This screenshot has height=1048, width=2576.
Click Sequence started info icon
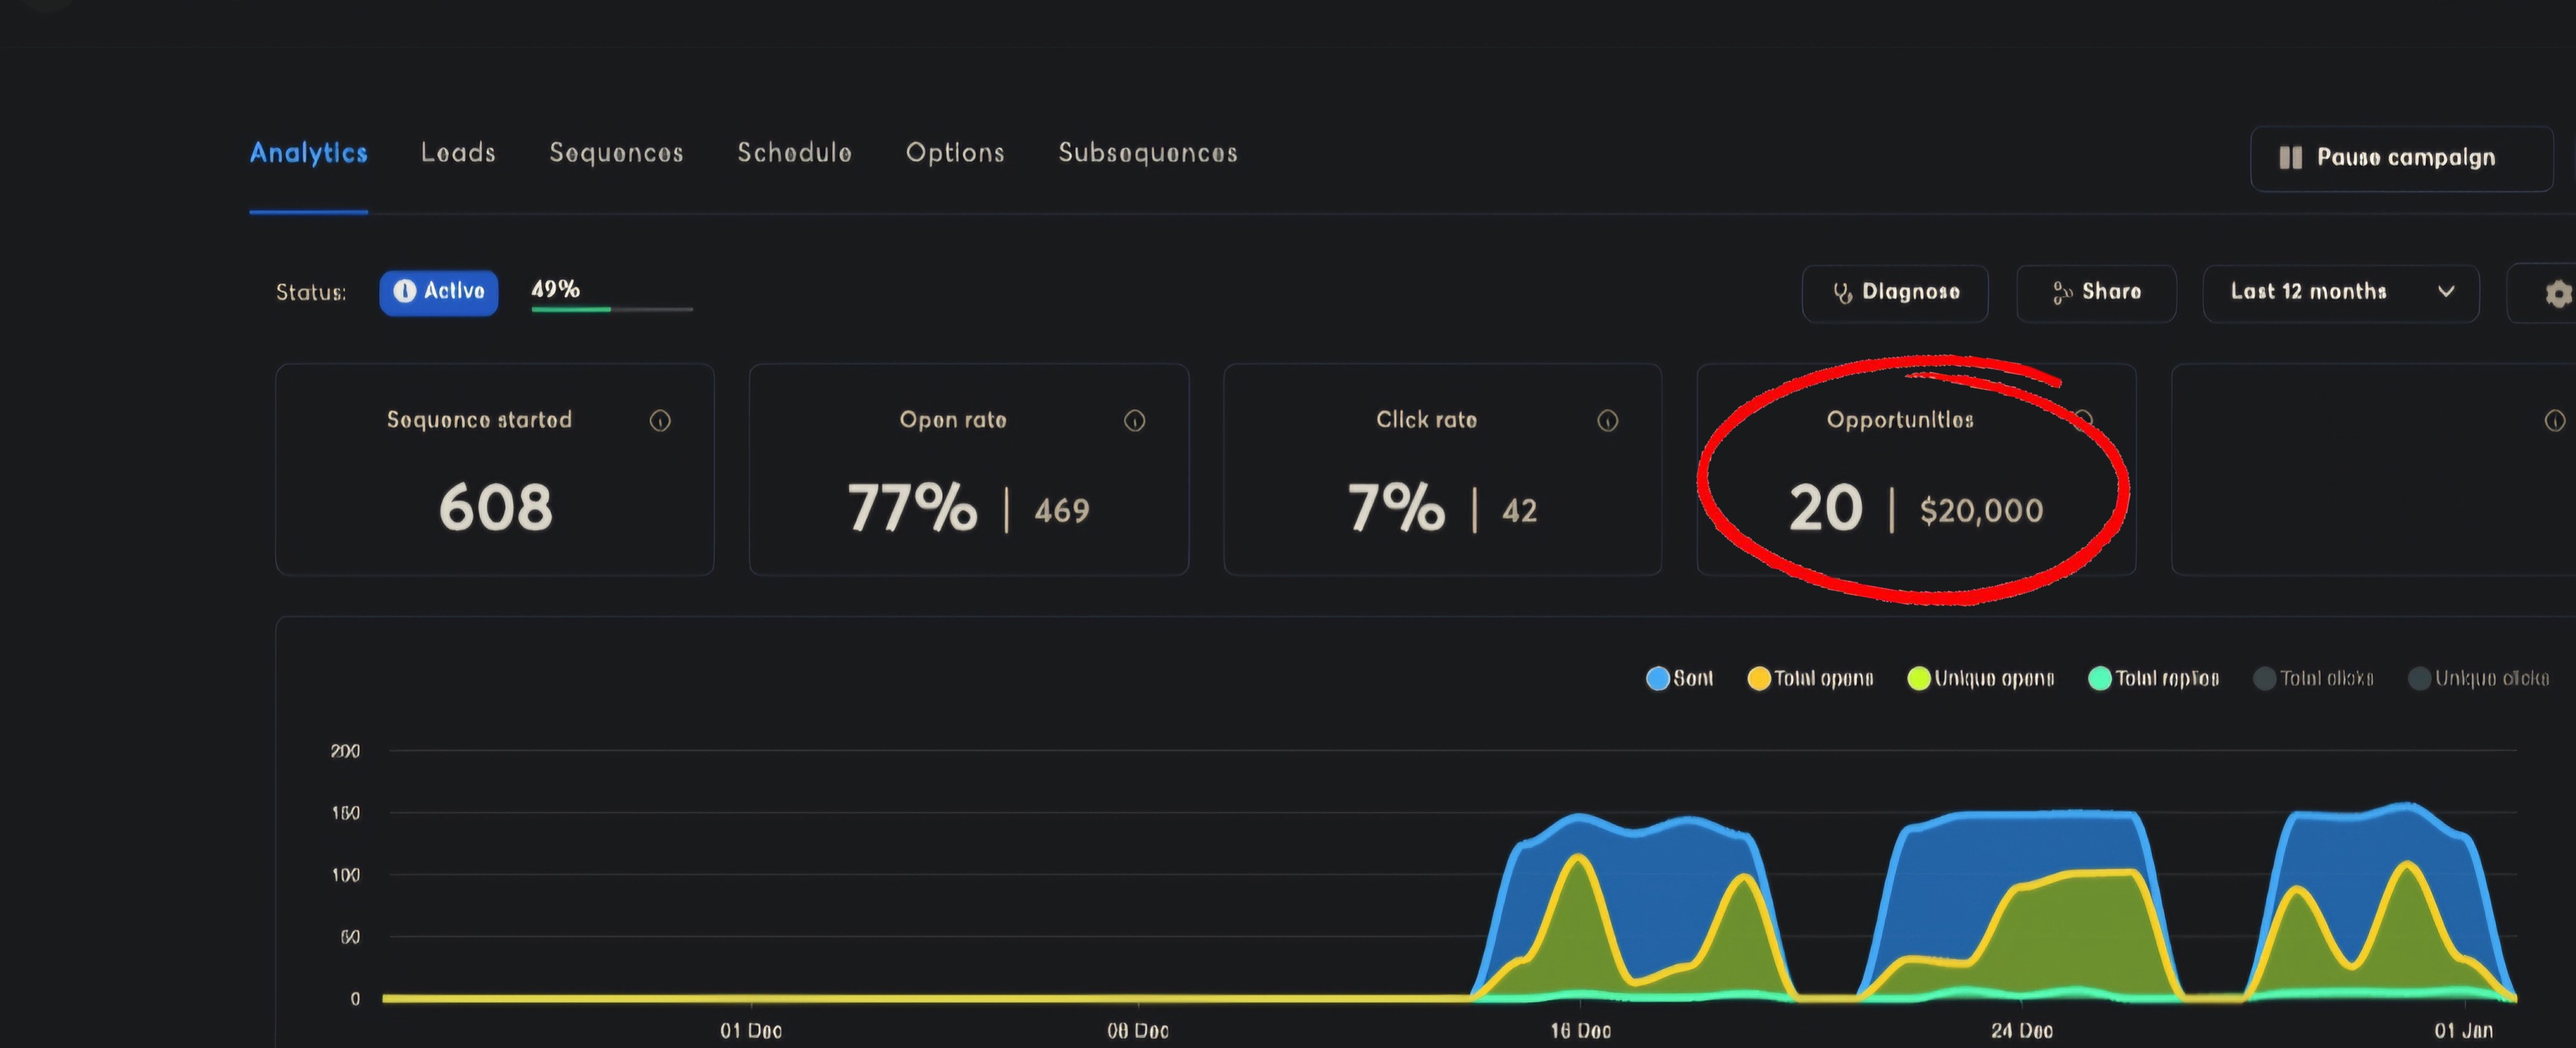tap(660, 421)
